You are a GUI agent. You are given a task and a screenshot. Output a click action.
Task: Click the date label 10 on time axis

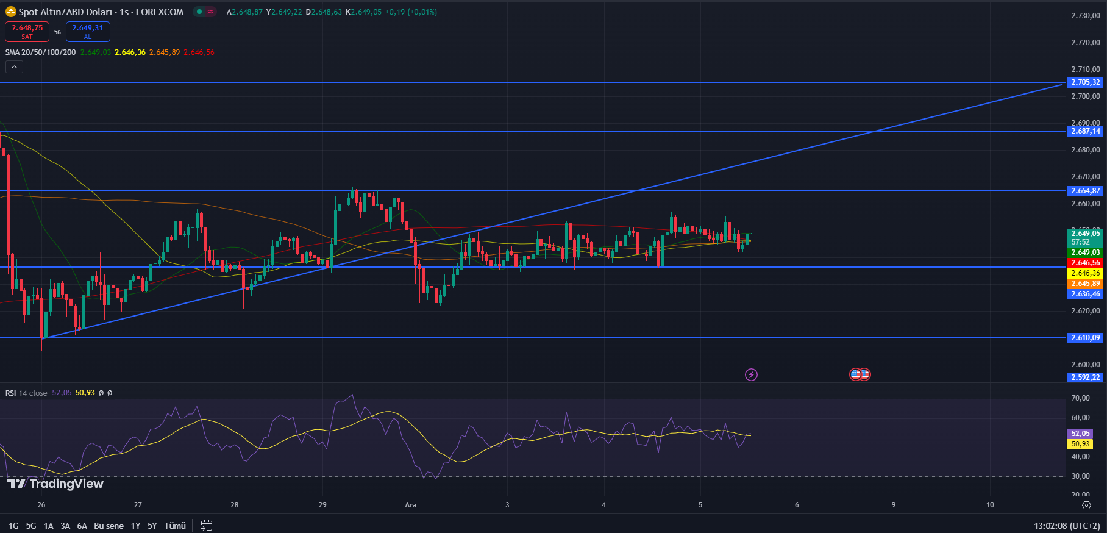pos(990,505)
